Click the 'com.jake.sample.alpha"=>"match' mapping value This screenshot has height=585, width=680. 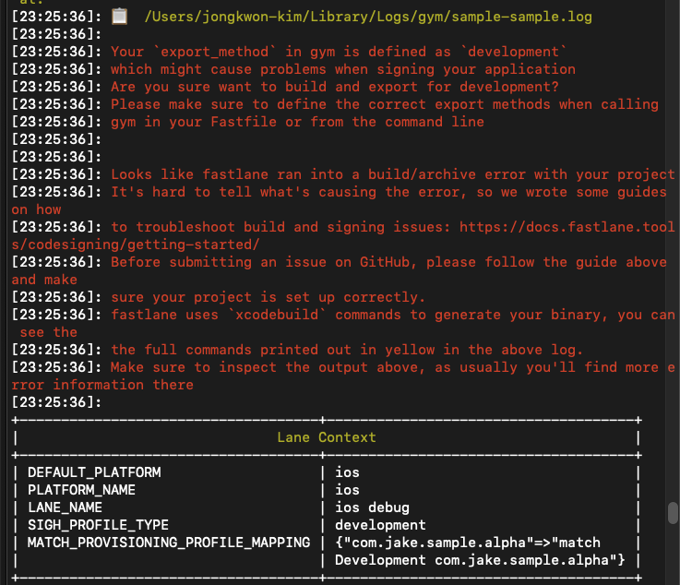[468, 543]
